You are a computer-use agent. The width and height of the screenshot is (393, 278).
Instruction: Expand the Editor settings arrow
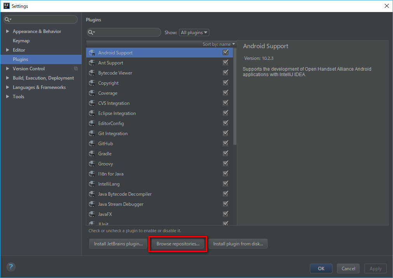pyautogui.click(x=7, y=50)
